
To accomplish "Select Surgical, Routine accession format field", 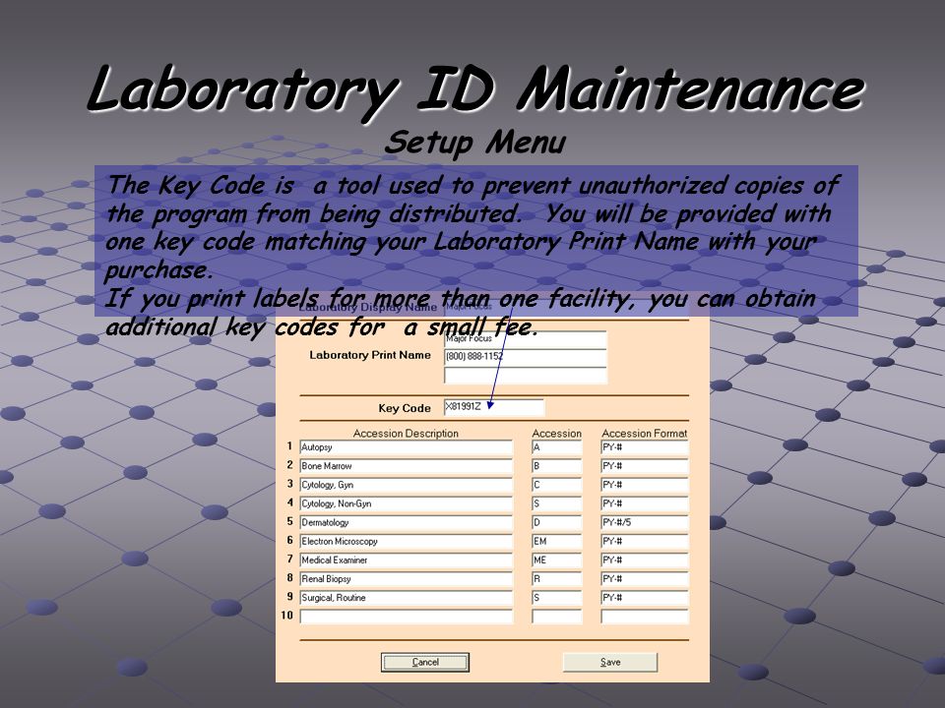I will click(x=644, y=598).
